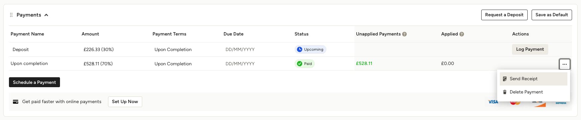Screen dimensions: 581x120
Task: Click Set Up Now for online payments
Action: 125,102
